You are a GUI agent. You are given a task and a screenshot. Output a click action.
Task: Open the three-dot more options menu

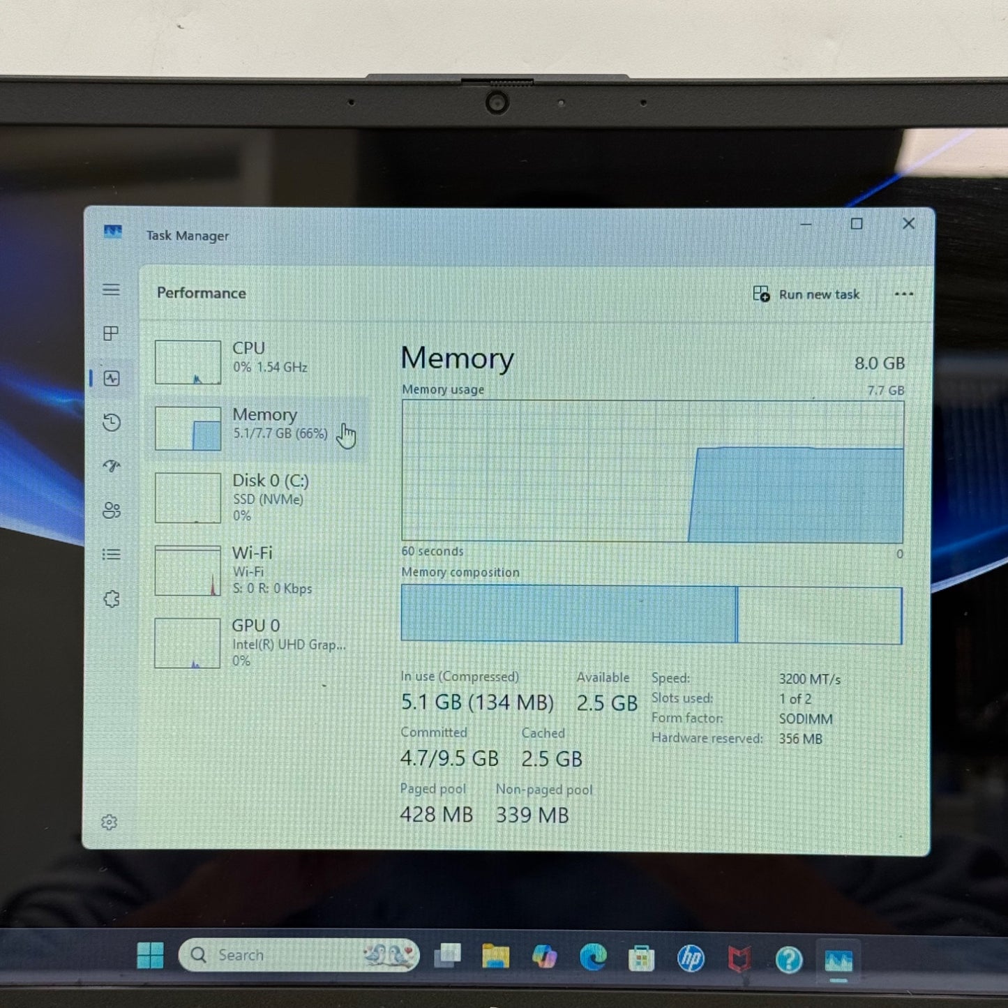(x=903, y=294)
